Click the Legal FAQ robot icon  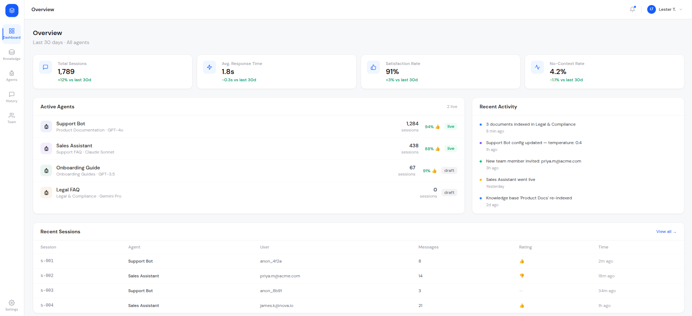(x=46, y=192)
